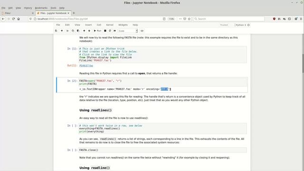Go forward with Firefox forward arrow
This screenshot has width=304, height=171.
click(9, 19)
